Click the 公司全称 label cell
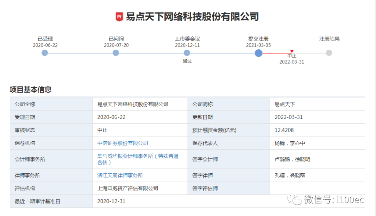 point(51,104)
